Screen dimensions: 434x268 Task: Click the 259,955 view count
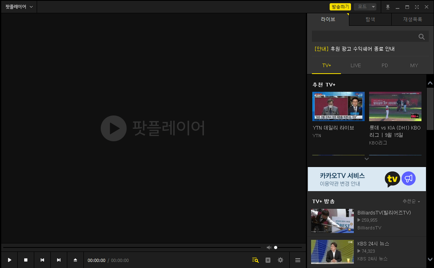click(x=369, y=220)
